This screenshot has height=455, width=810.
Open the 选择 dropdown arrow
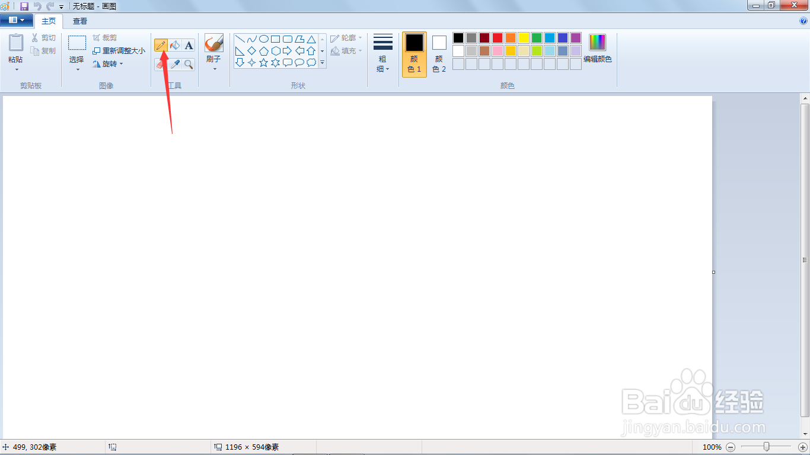[x=77, y=69]
